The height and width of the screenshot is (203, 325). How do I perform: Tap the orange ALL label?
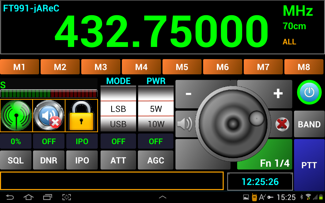(x=289, y=42)
